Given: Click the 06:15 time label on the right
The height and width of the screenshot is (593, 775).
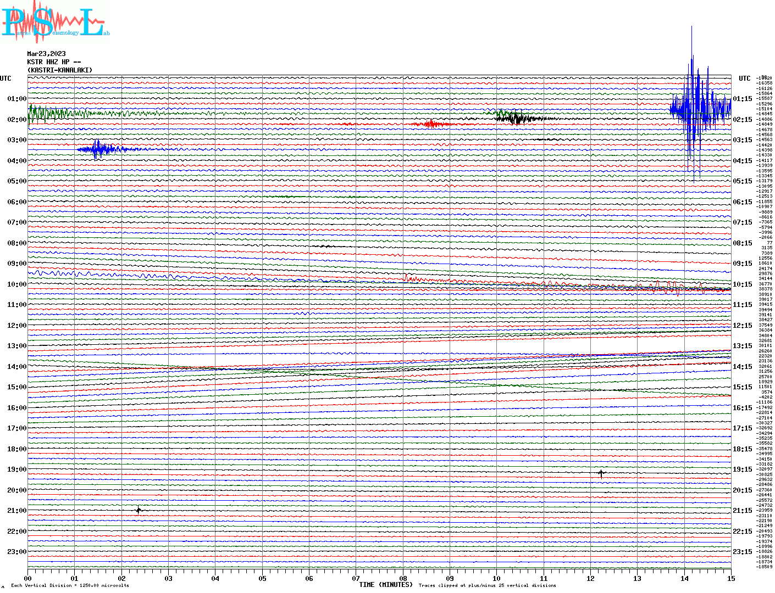Looking at the screenshot, I should coord(743,202).
